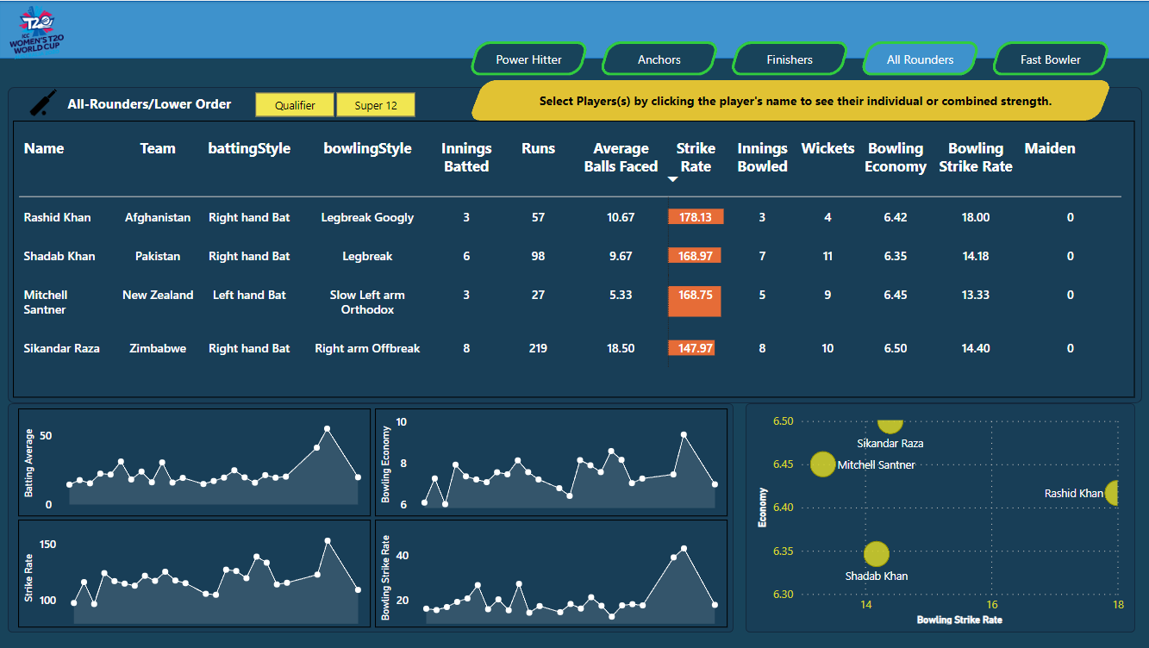Switch to the Anchors tab
The width and height of the screenshot is (1149, 648).
(659, 59)
